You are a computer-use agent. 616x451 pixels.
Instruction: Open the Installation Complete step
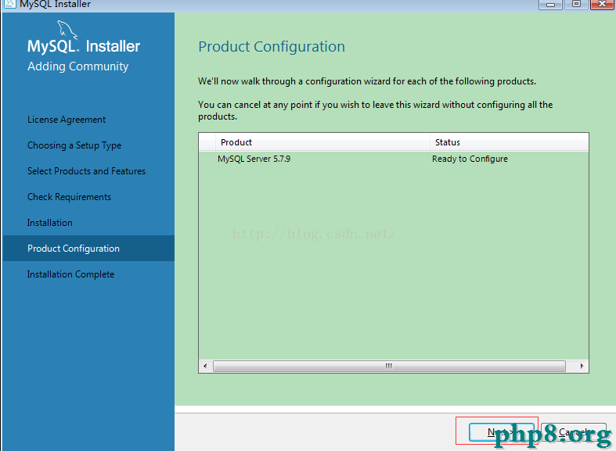pos(70,274)
